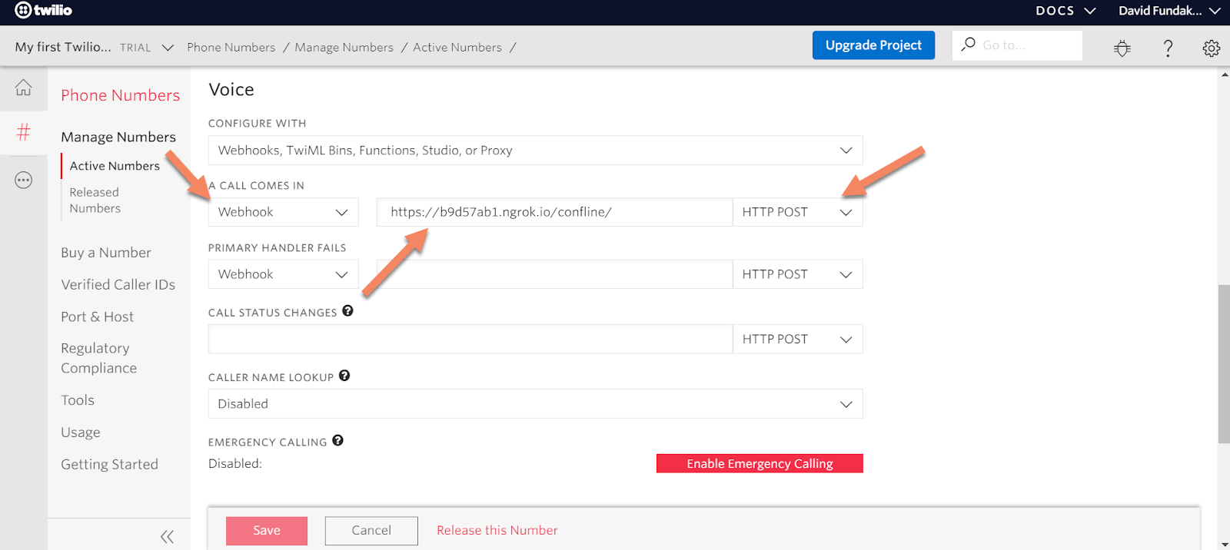
Task: Change HTTP POST method for fallback handler
Action: 797,274
